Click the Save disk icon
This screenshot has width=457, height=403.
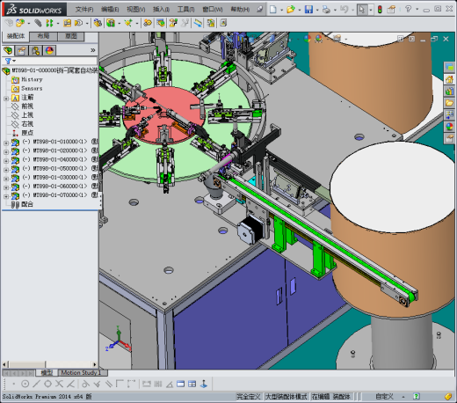pyautogui.click(x=308, y=10)
